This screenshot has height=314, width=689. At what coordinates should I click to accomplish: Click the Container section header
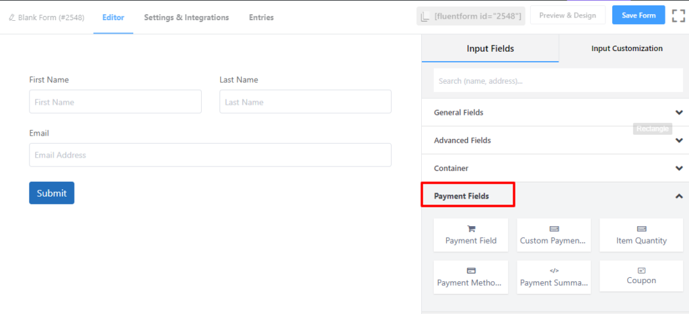[555, 168]
